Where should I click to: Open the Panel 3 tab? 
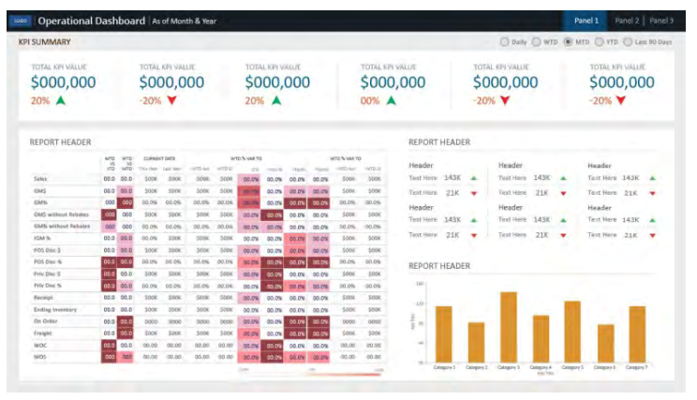tap(661, 20)
